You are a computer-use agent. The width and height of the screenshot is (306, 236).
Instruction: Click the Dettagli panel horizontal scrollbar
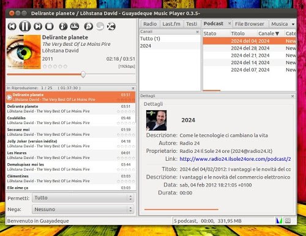click(x=181, y=209)
